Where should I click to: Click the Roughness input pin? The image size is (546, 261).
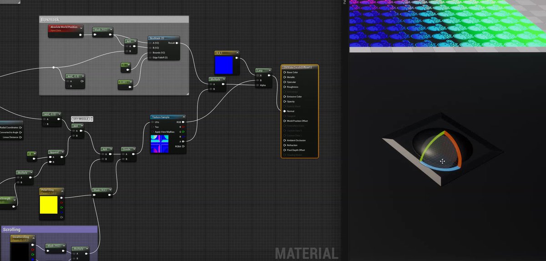(285, 87)
